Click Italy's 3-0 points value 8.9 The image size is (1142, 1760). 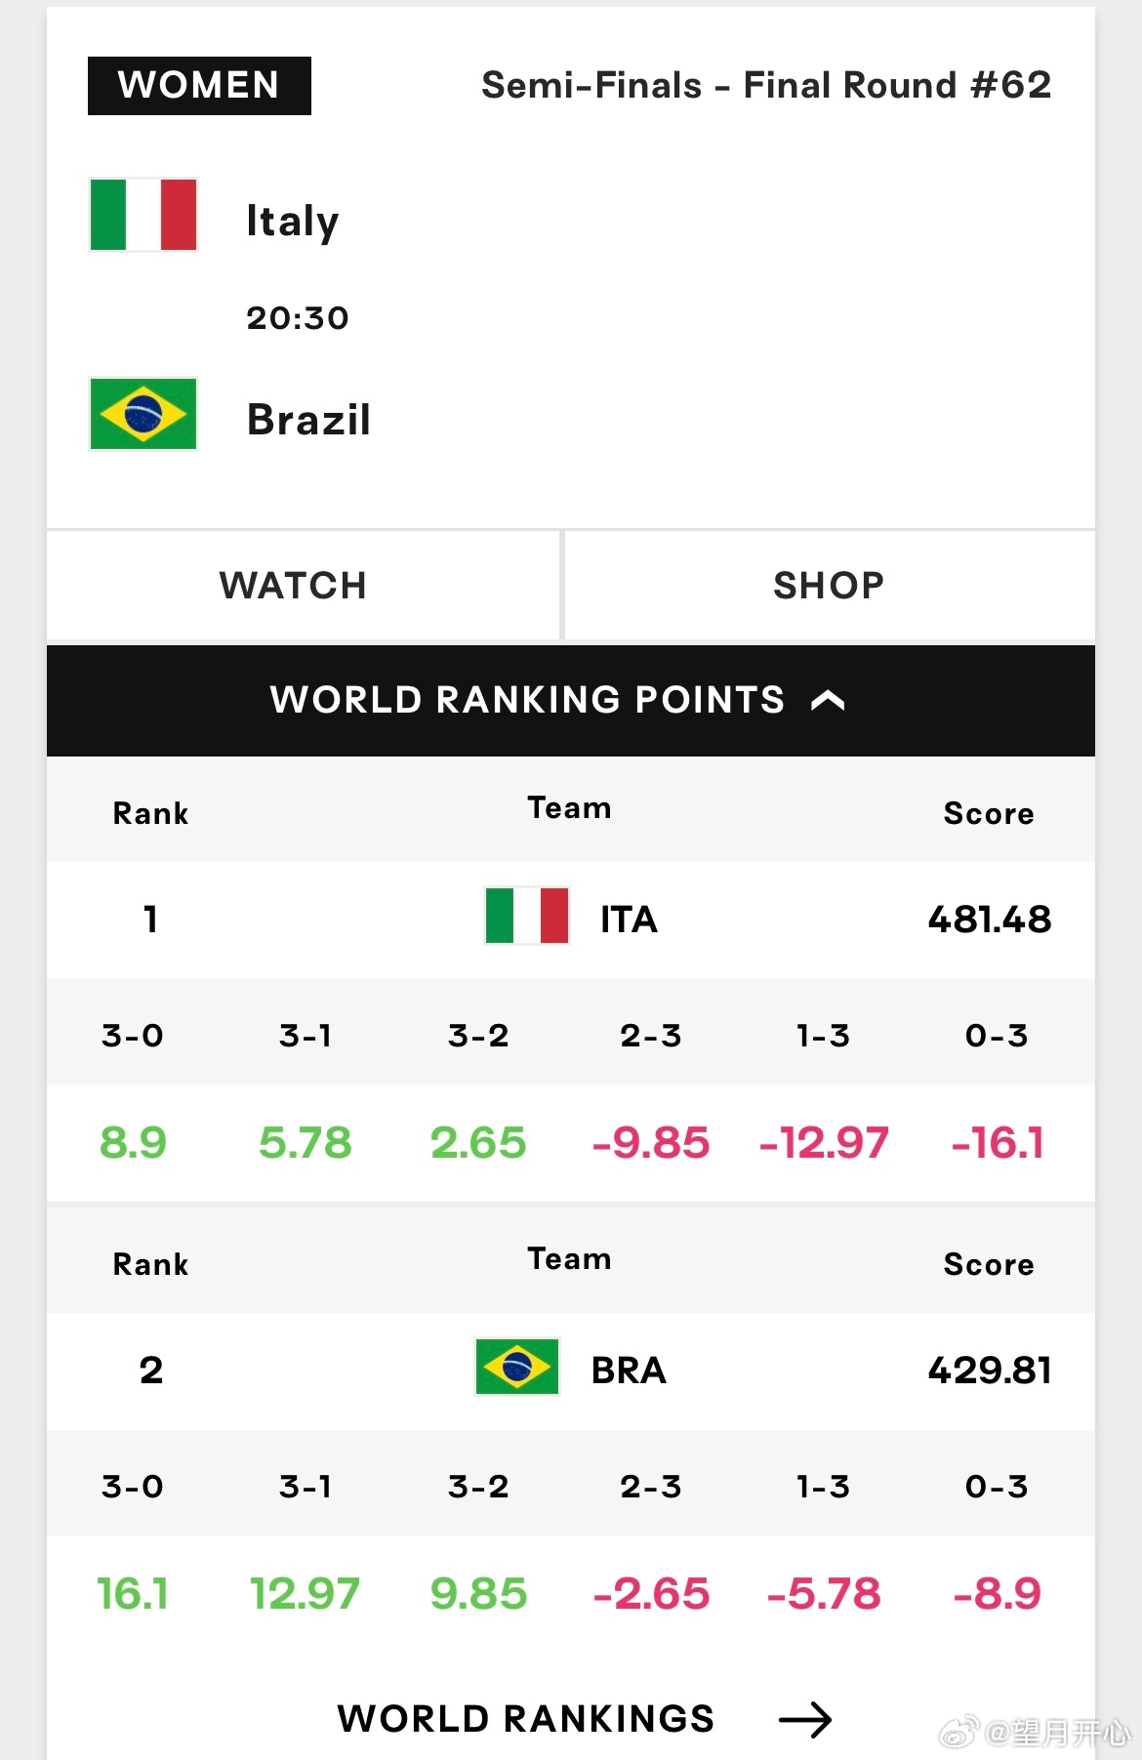(x=133, y=1143)
